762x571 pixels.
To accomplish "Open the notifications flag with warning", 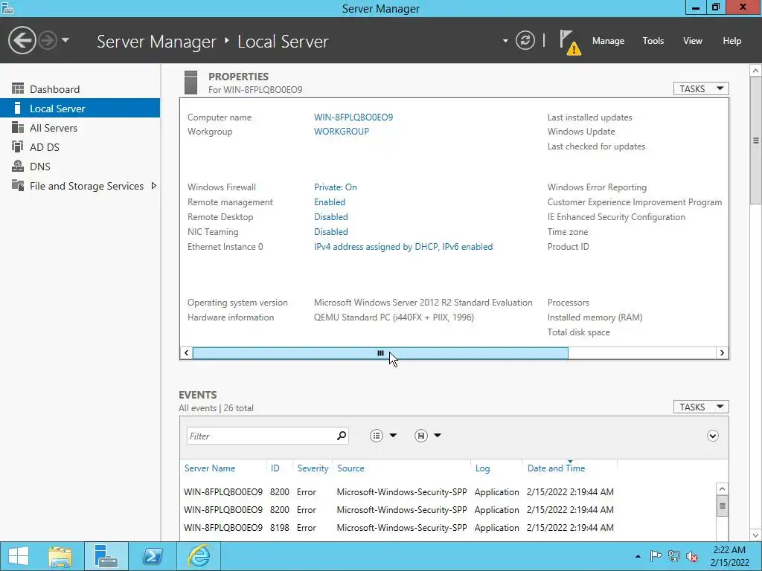I will point(569,42).
